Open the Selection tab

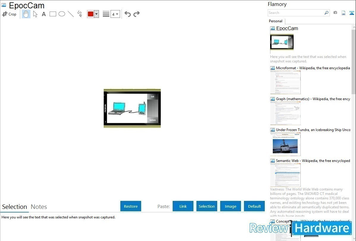click(x=15, y=207)
